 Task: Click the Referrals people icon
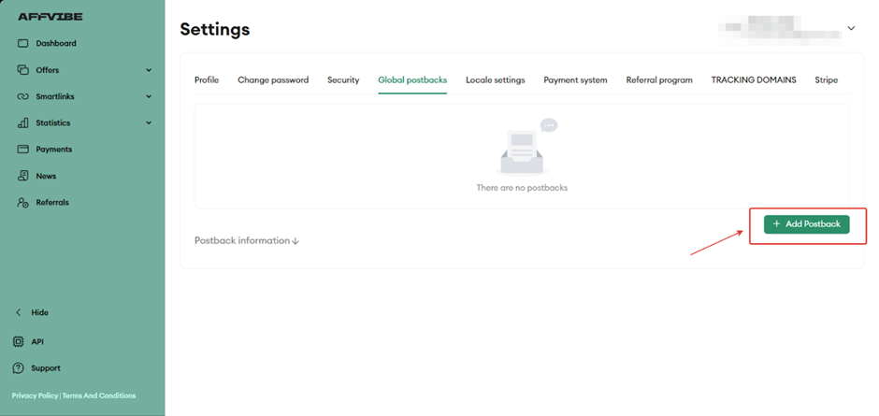click(23, 203)
